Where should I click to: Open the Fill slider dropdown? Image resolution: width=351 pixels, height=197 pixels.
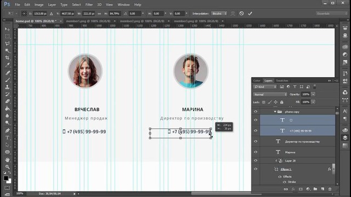point(313,102)
